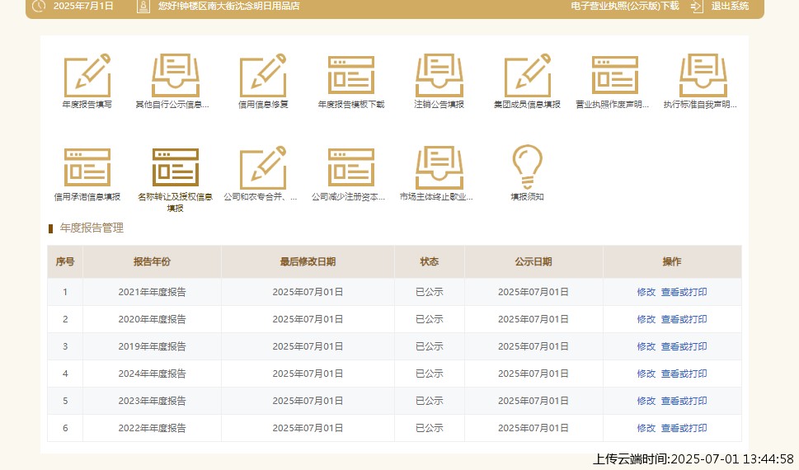
Task: Open 执行标准自我声明 icon
Action: (703, 75)
